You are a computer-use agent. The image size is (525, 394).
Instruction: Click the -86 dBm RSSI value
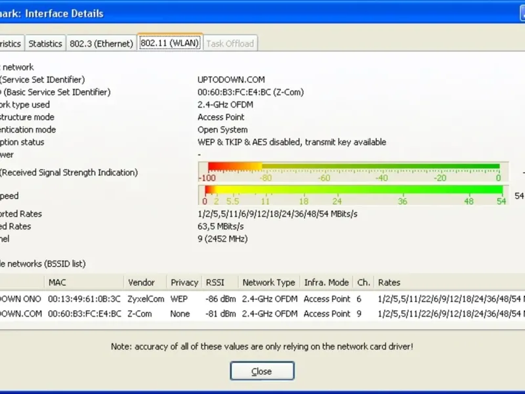220,299
